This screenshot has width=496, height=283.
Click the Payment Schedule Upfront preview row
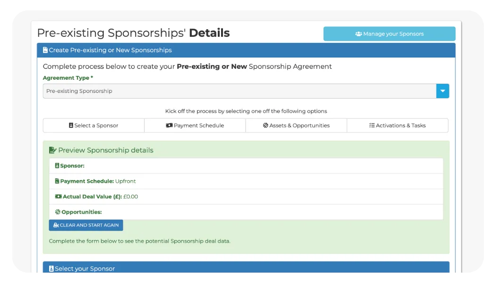pos(246,181)
